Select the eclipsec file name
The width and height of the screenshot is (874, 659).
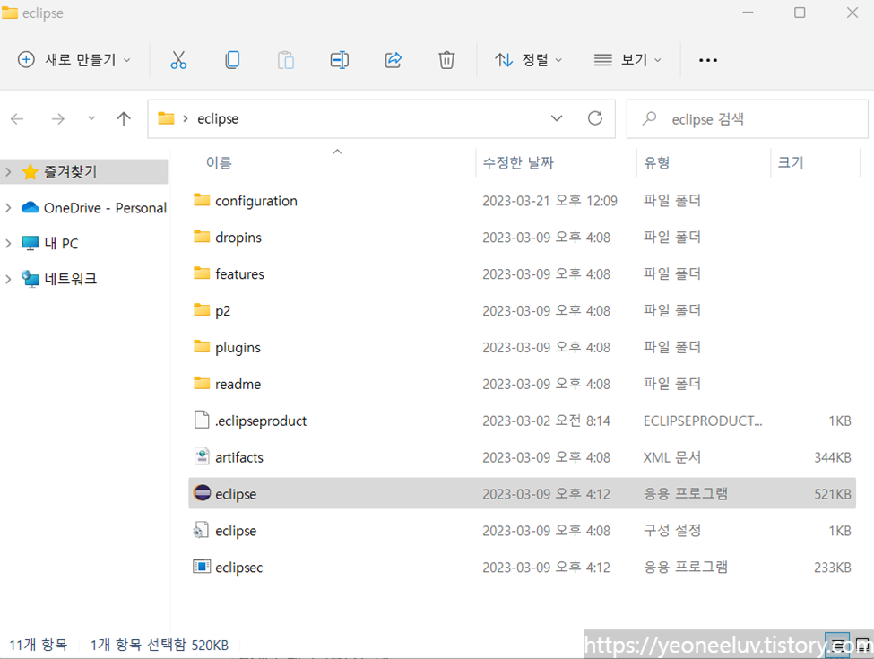[238, 568]
